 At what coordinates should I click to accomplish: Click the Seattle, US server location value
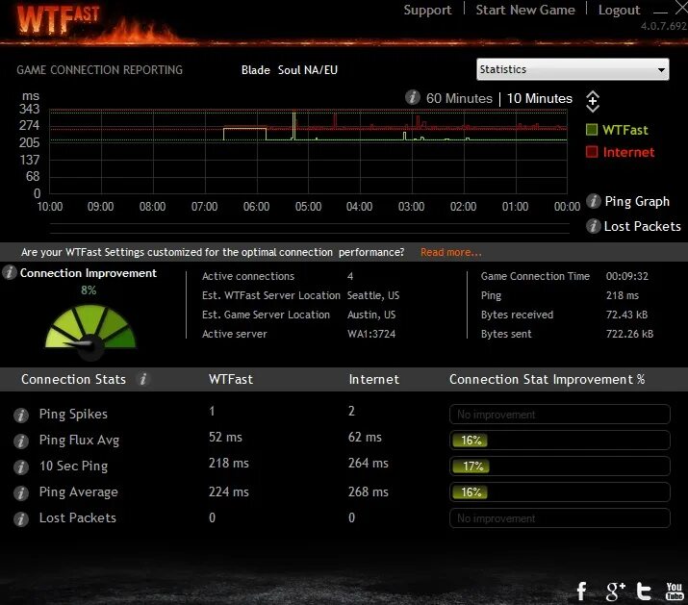point(373,295)
